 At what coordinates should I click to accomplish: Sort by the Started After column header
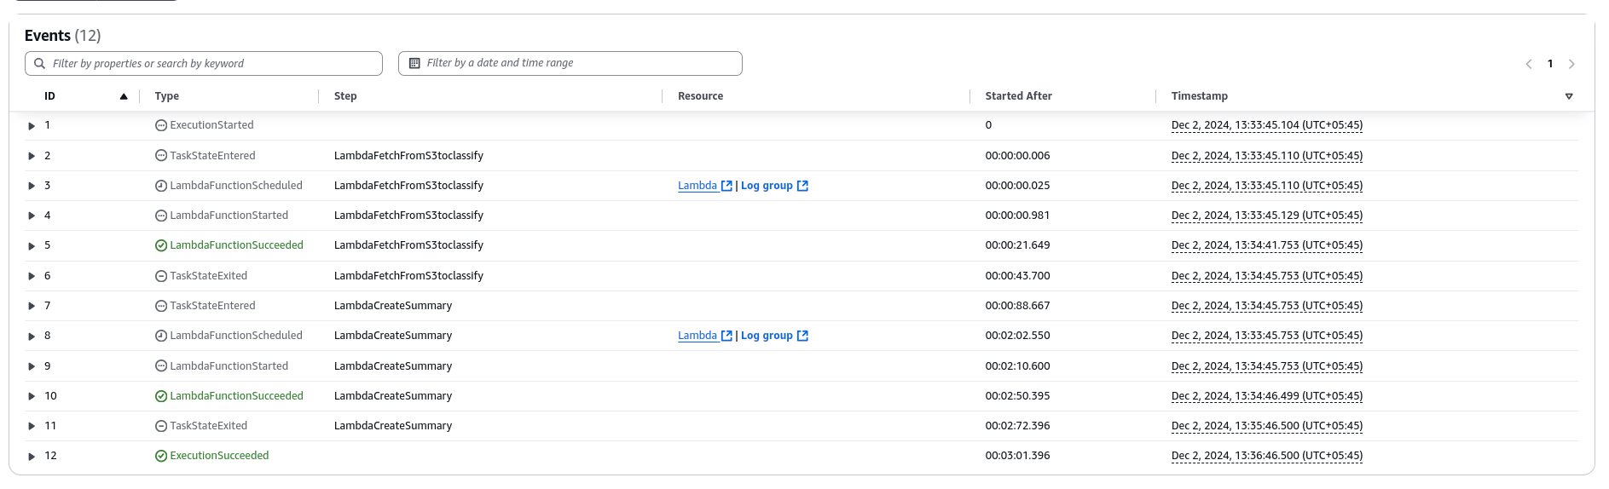[1018, 96]
